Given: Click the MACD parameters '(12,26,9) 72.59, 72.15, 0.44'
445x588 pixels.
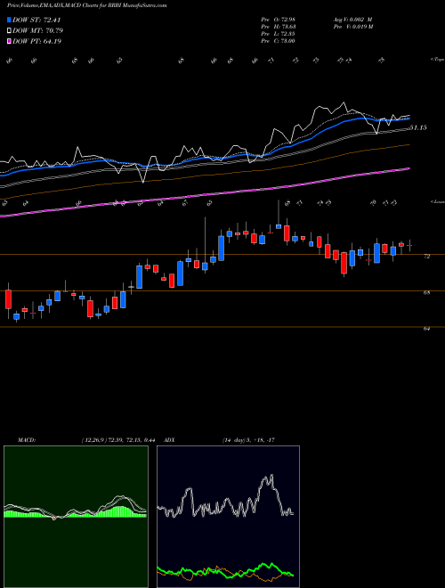Looking at the screenshot, I should pos(118,440).
